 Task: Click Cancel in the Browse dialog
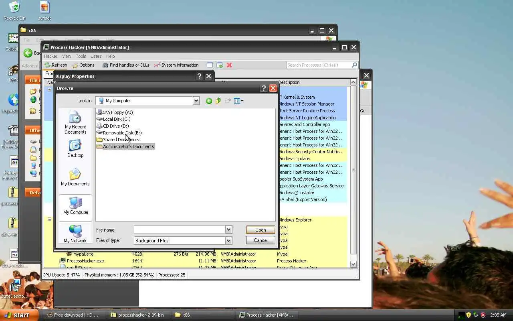tap(261, 240)
